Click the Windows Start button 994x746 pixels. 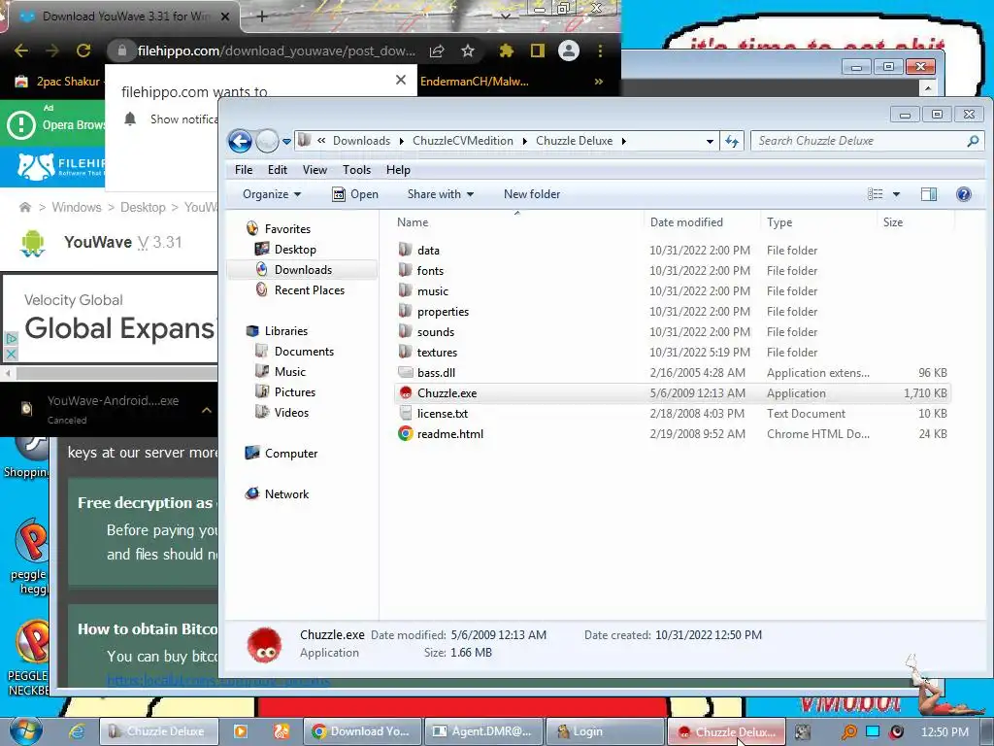(x=25, y=730)
